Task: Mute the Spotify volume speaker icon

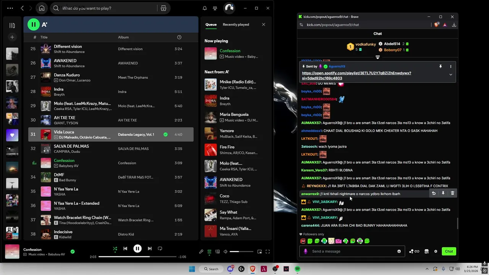Action: (x=225, y=252)
